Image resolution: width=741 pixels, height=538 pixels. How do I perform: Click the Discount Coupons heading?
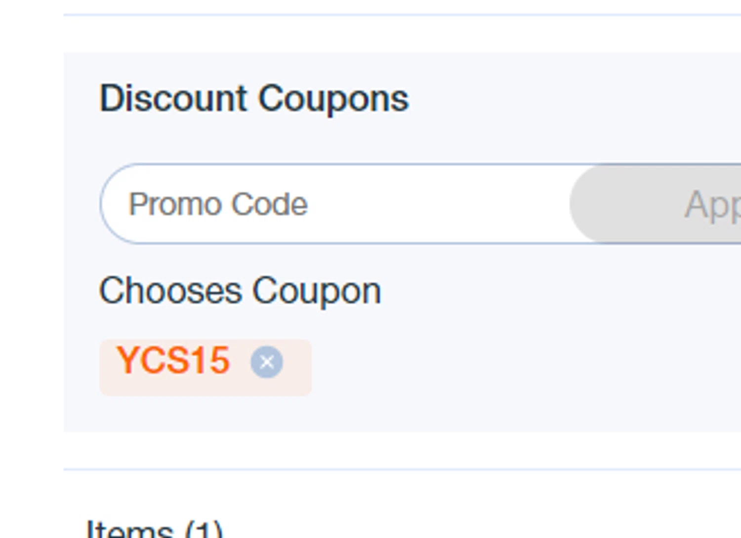click(254, 98)
